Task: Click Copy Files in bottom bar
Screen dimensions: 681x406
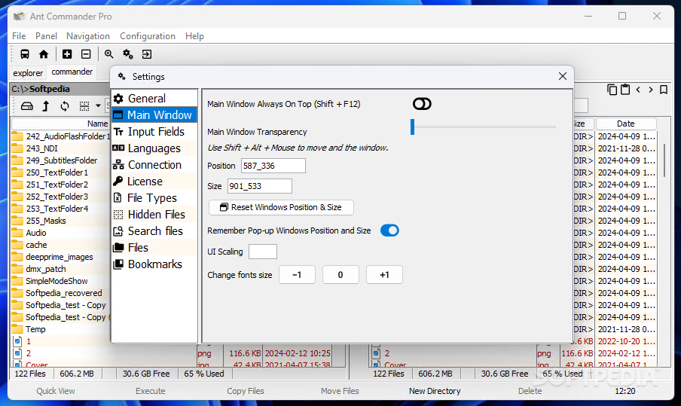Action: point(246,391)
